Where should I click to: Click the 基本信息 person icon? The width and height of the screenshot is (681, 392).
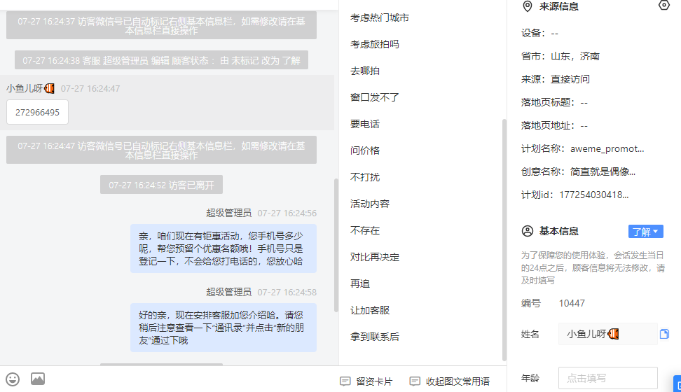coord(528,231)
